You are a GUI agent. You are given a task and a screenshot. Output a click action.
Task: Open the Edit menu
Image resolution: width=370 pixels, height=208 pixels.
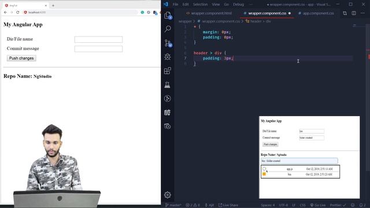coord(186,4)
